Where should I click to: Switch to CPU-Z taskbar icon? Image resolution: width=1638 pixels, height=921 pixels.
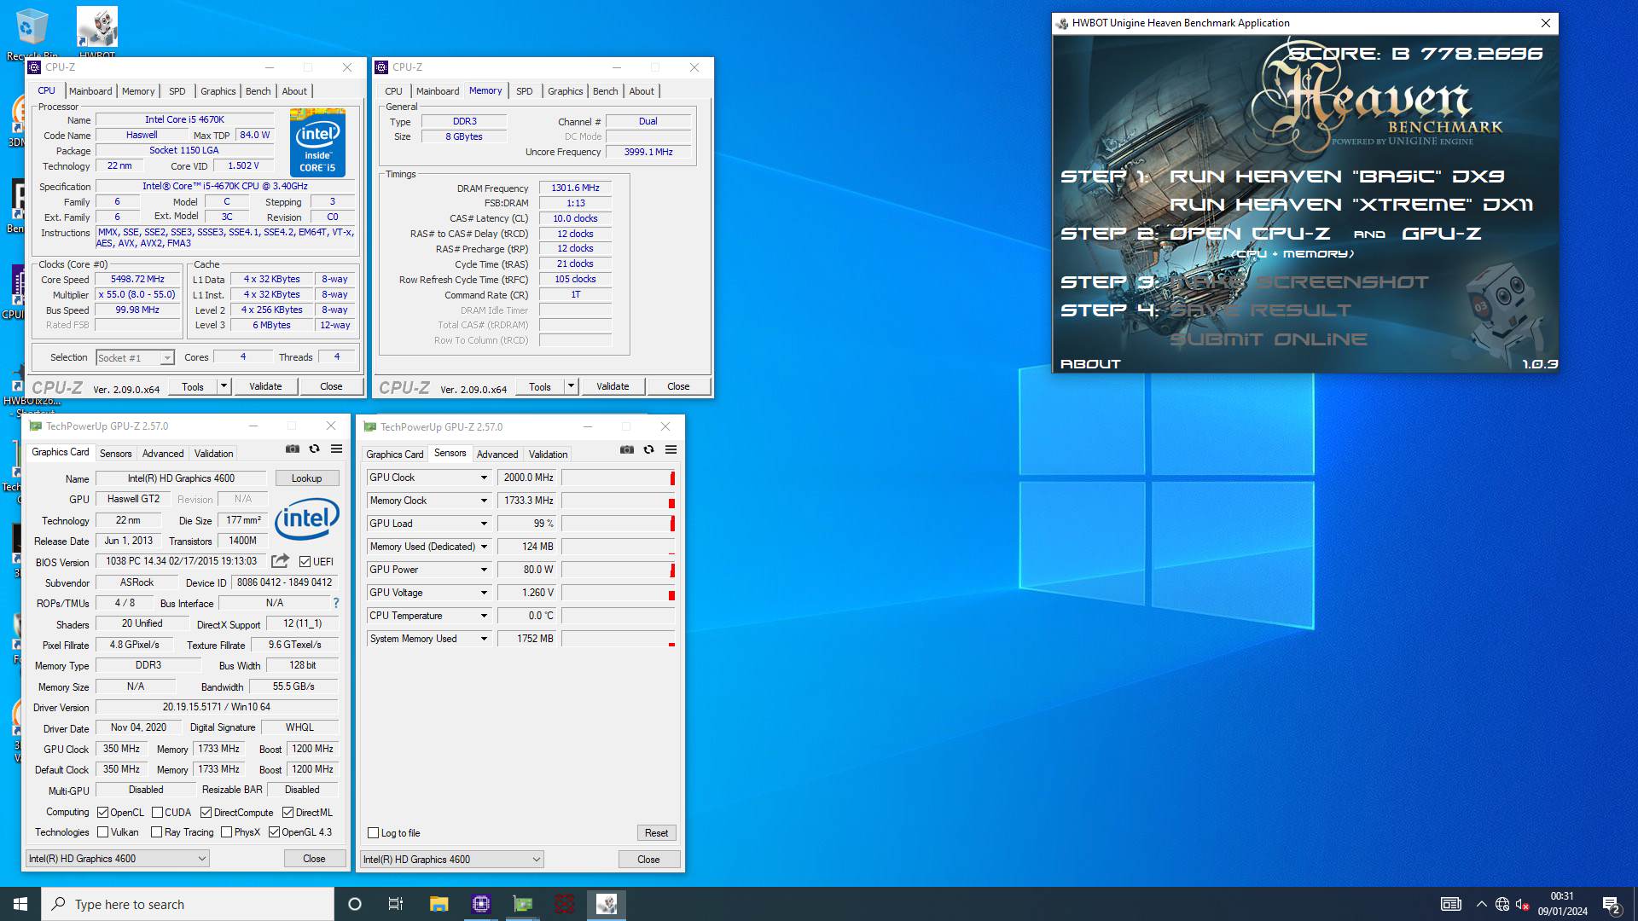click(x=481, y=904)
